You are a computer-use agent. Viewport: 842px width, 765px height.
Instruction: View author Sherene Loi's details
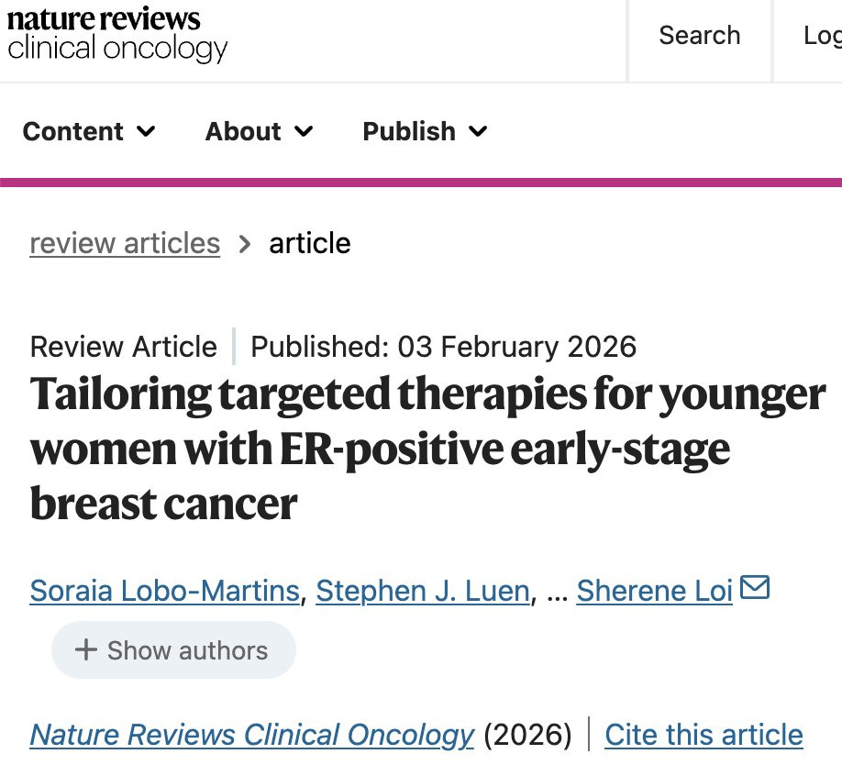click(654, 591)
